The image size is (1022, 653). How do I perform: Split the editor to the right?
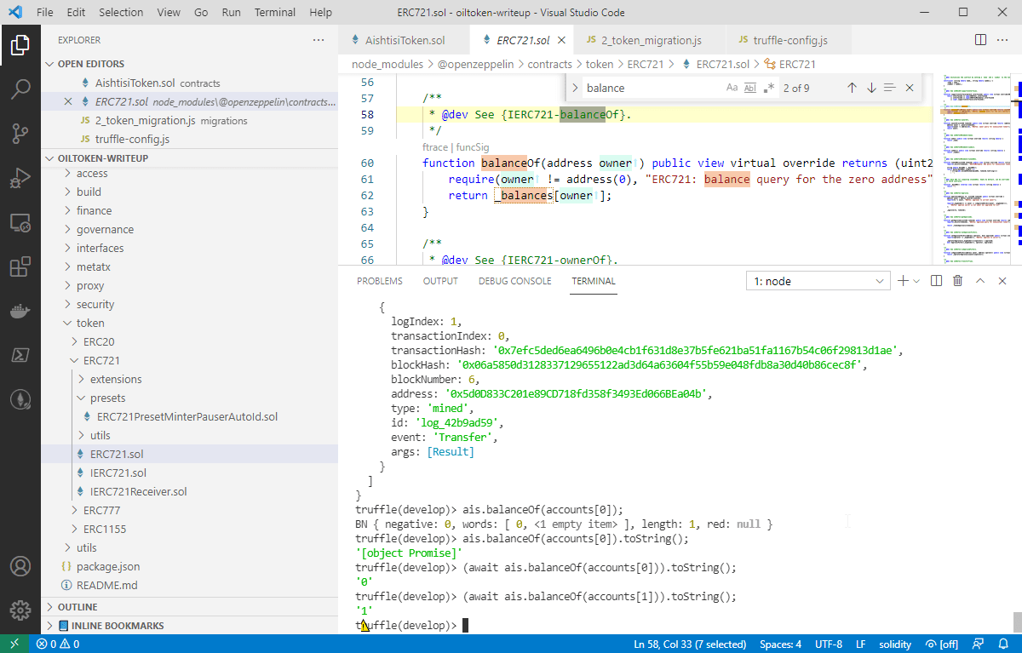tap(980, 40)
